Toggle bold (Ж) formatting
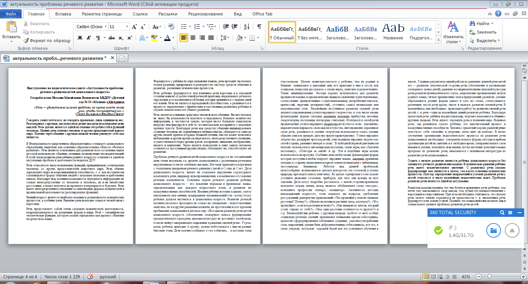The width and height of the screenshot is (528, 284). (x=80, y=38)
